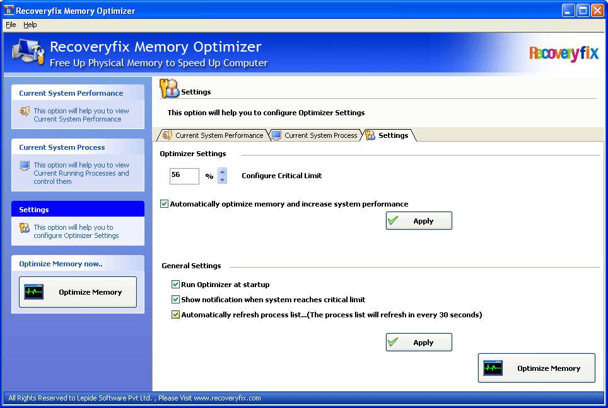608x408 pixels.
Task: Open the File menu
Action: [x=11, y=25]
